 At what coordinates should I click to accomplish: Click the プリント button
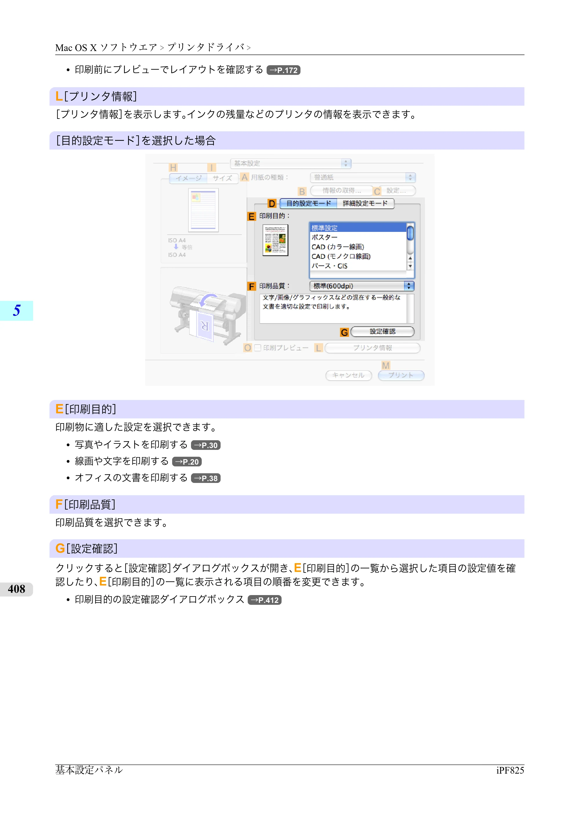click(x=401, y=375)
